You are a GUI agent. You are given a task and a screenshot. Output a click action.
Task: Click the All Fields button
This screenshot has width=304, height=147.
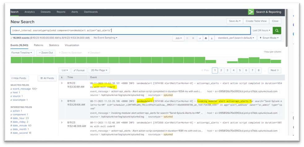pyautogui.click(x=47, y=78)
